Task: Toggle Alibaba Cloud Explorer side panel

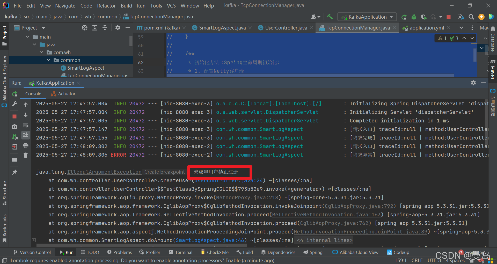Action: 4,81
